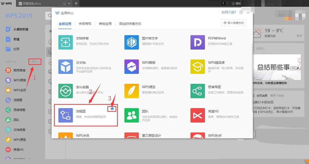
Task: Click the 金山金融 app title text
Action: pos(83,87)
